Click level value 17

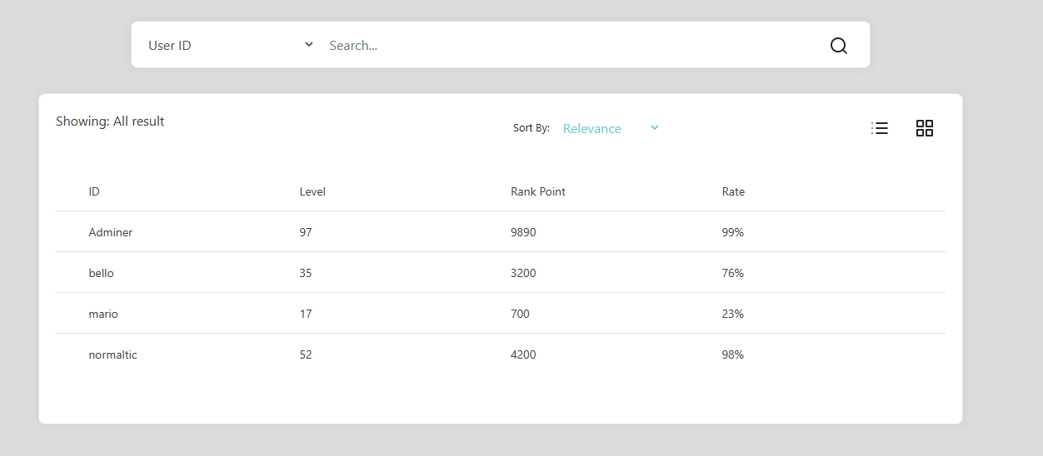[x=306, y=314]
